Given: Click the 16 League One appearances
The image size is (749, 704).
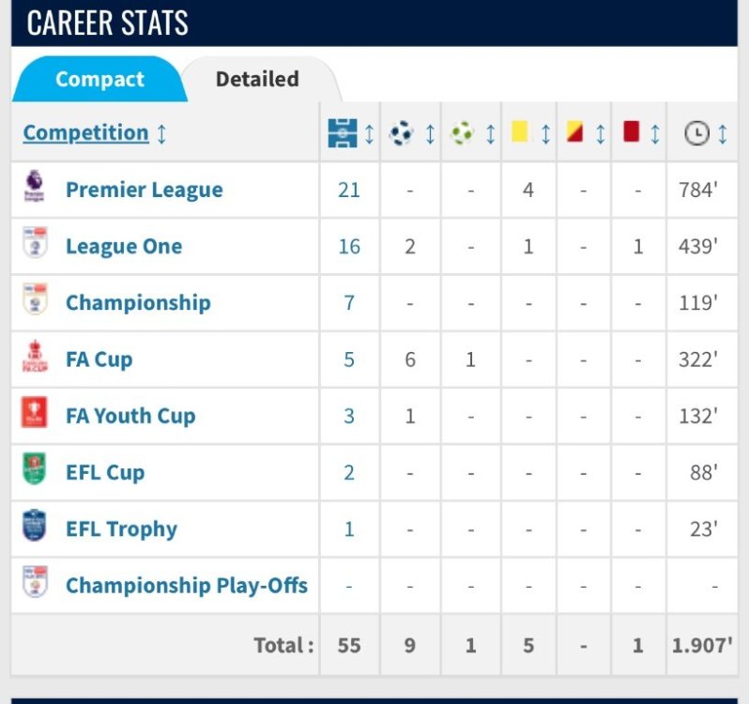Looking at the screenshot, I should point(349,246).
